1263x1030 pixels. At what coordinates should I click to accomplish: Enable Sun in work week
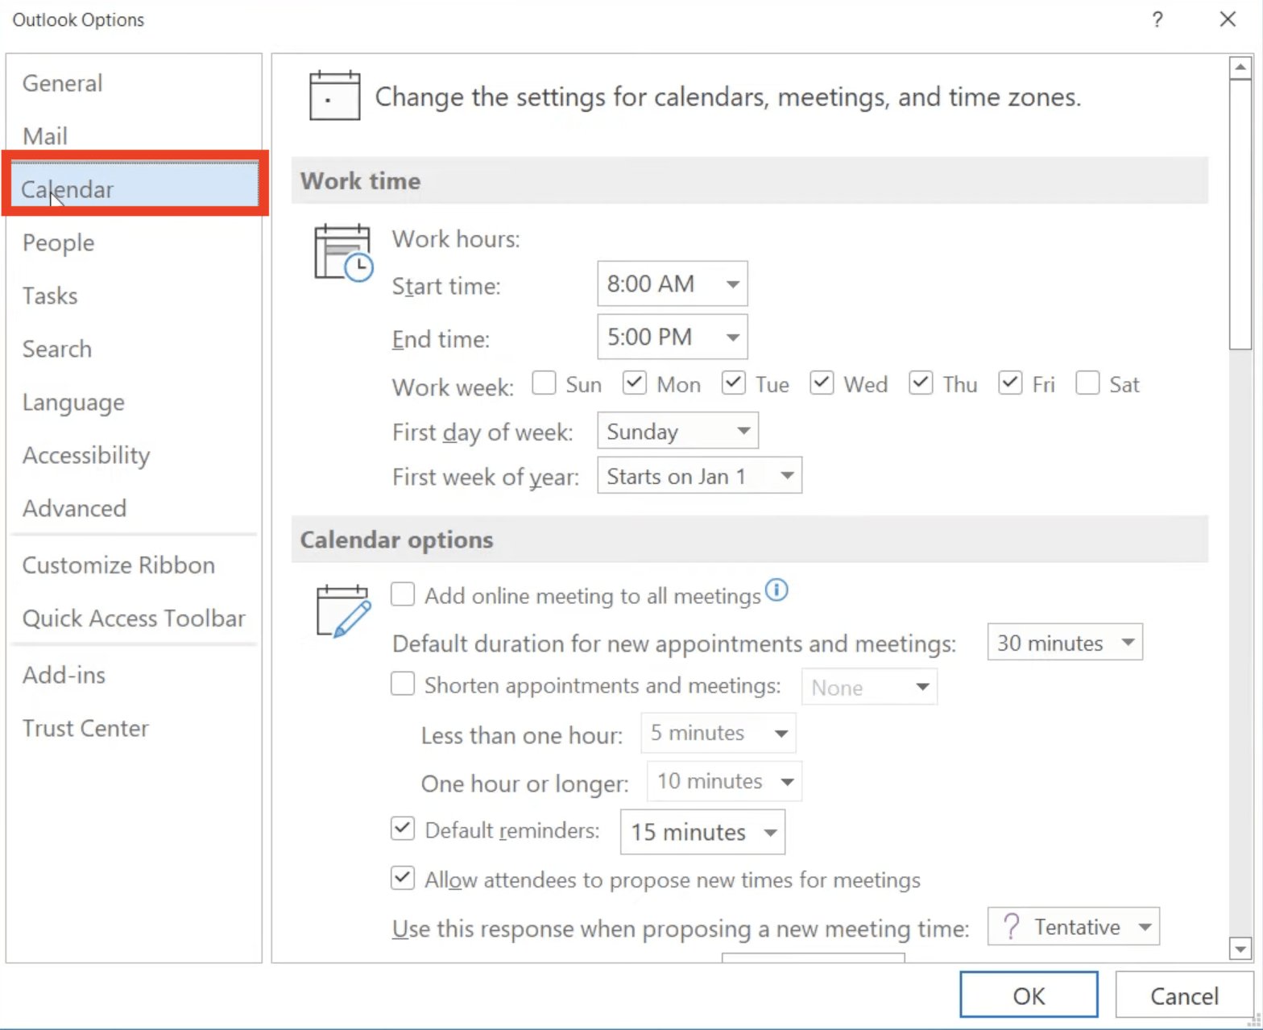(544, 383)
